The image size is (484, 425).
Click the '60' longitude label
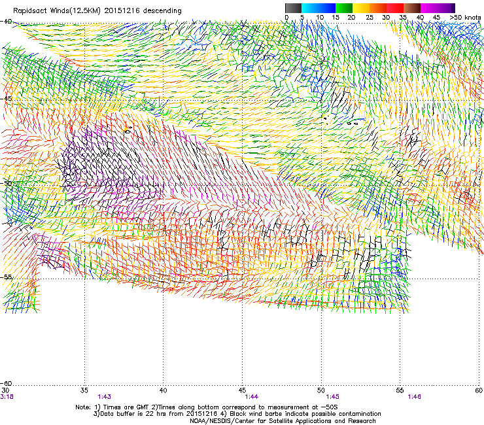[x=479, y=390]
